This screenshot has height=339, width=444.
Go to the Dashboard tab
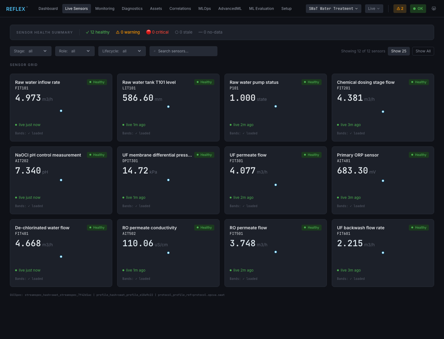click(x=48, y=9)
